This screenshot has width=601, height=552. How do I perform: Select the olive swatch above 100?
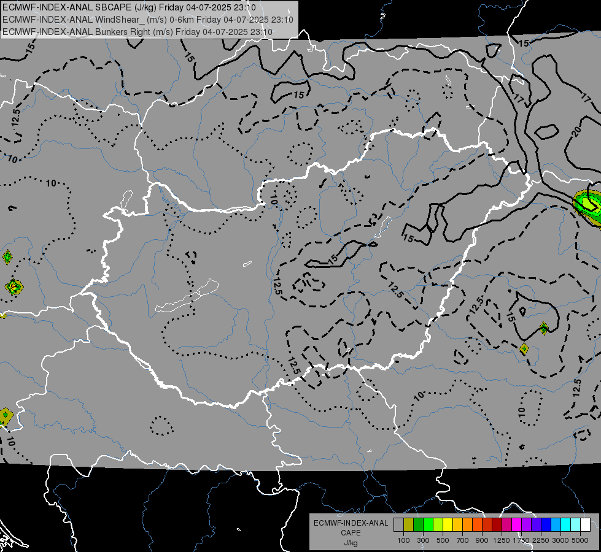pos(409,525)
